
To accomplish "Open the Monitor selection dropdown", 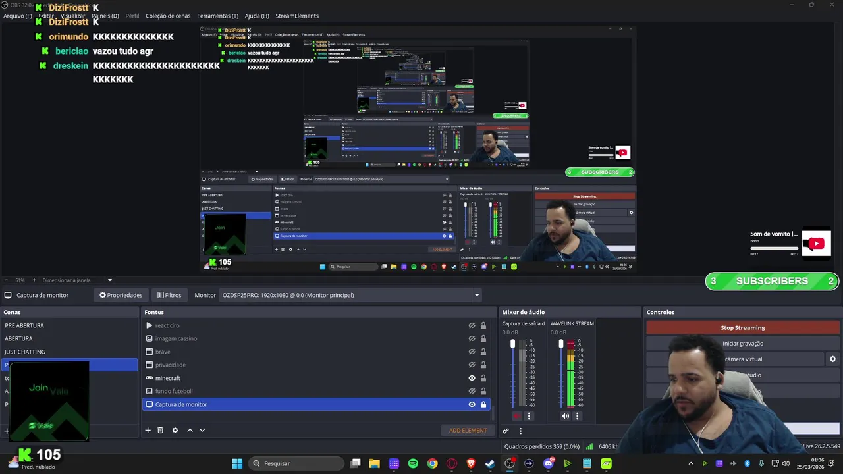I will pos(350,295).
